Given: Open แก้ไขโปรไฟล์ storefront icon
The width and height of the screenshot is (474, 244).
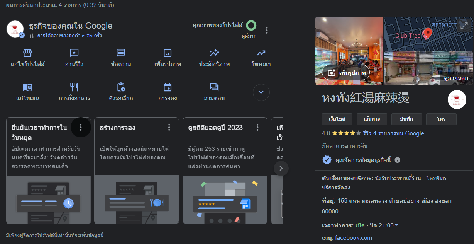Looking at the screenshot, I should coord(27,53).
